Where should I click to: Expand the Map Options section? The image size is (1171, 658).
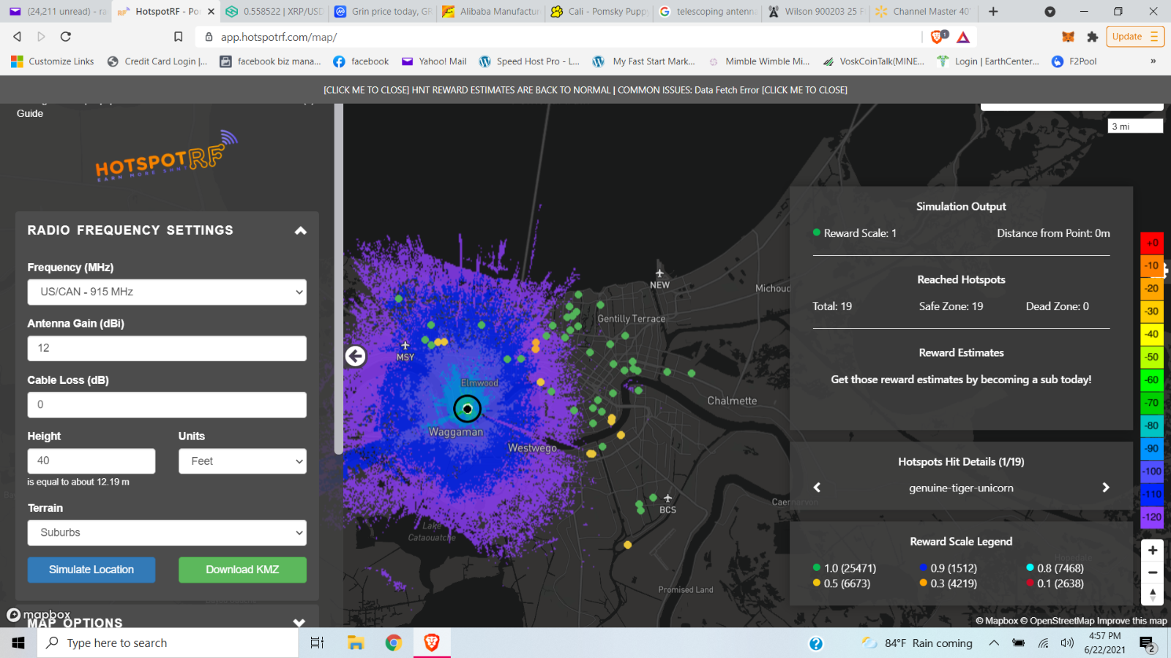[x=299, y=623]
